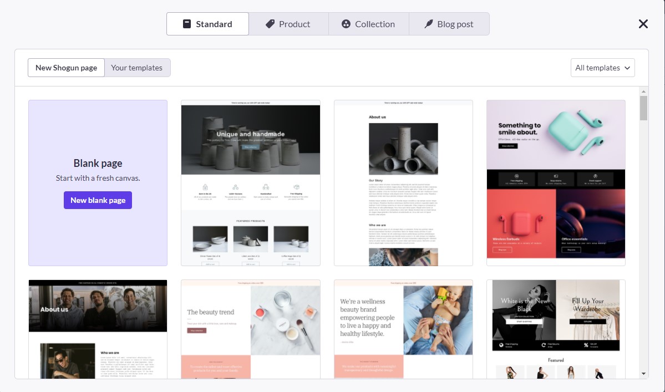
Task: Click the Collection circle icon
Action: [x=346, y=24]
